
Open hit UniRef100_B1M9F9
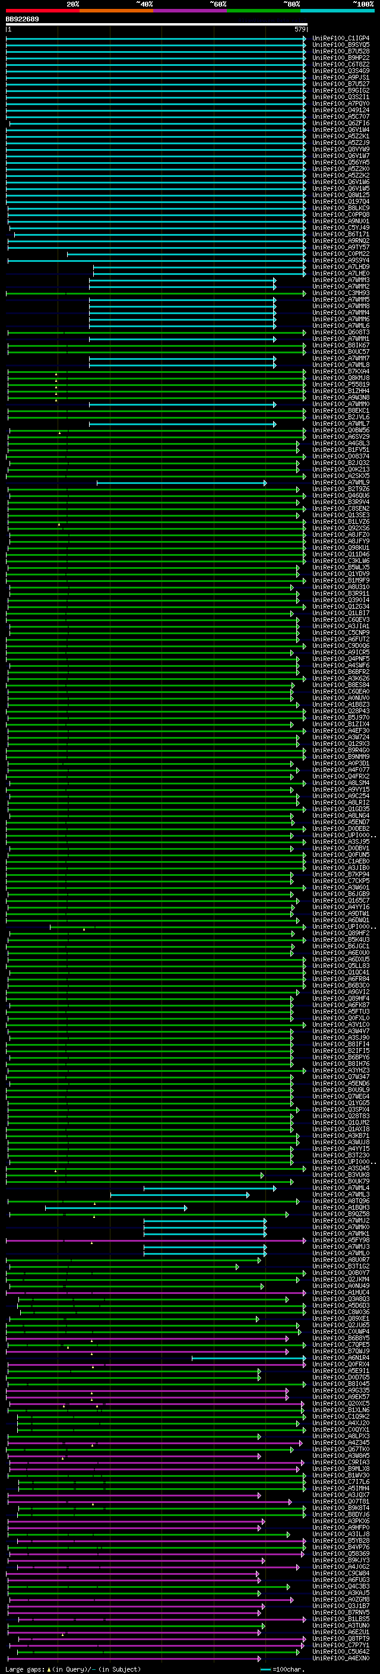(341, 580)
